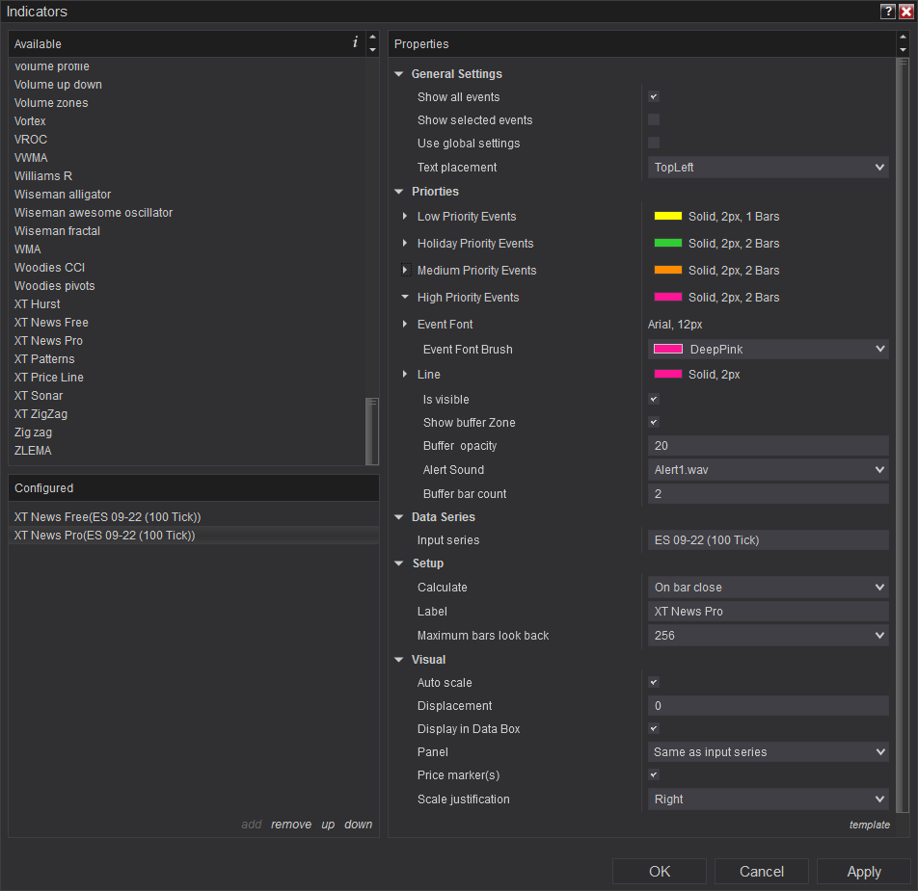This screenshot has width=918, height=891.
Task: Expand the Line property
Action: pyautogui.click(x=405, y=374)
